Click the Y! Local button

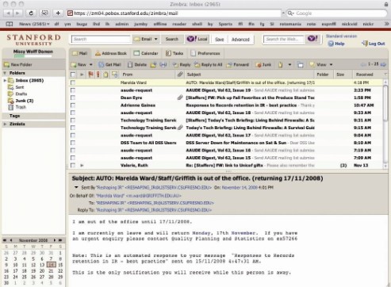[197, 39]
